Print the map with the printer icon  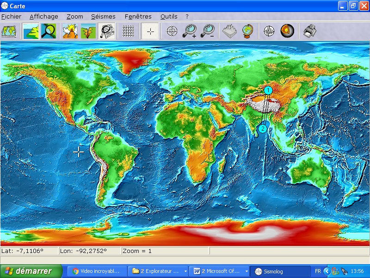click(309, 31)
